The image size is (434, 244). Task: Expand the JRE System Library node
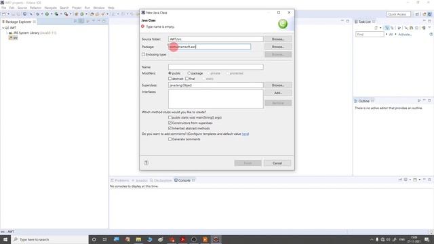(x=7, y=33)
